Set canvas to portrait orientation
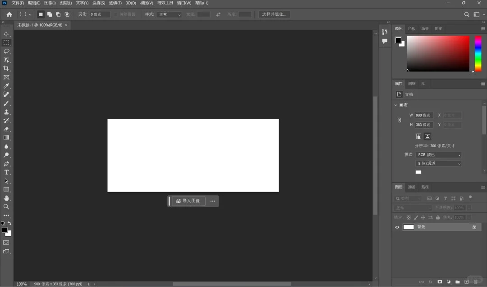This screenshot has width=487, height=287. click(x=418, y=136)
